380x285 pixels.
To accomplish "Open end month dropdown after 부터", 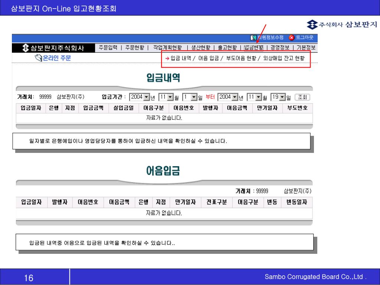I will (x=255, y=97).
